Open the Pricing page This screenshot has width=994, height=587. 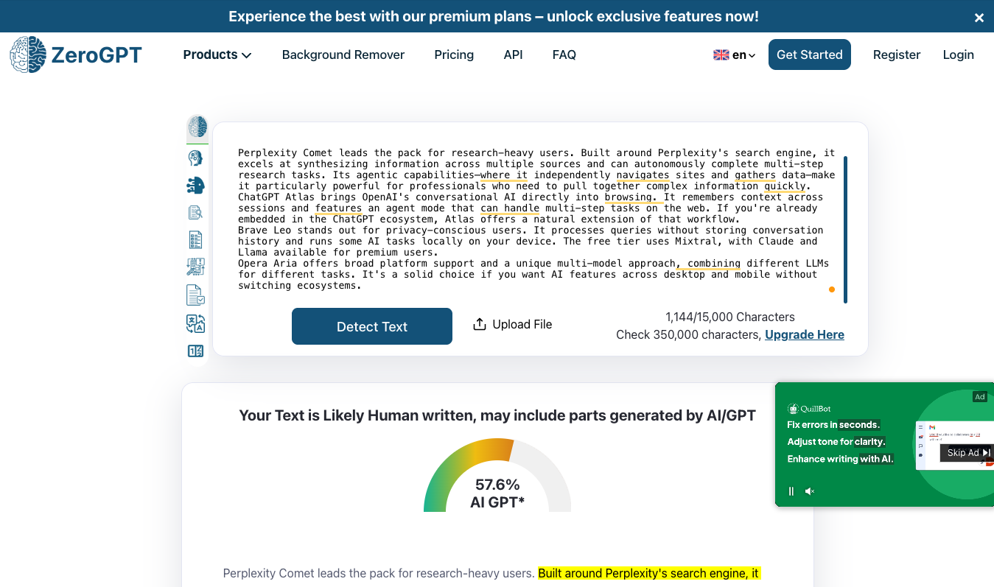454,55
